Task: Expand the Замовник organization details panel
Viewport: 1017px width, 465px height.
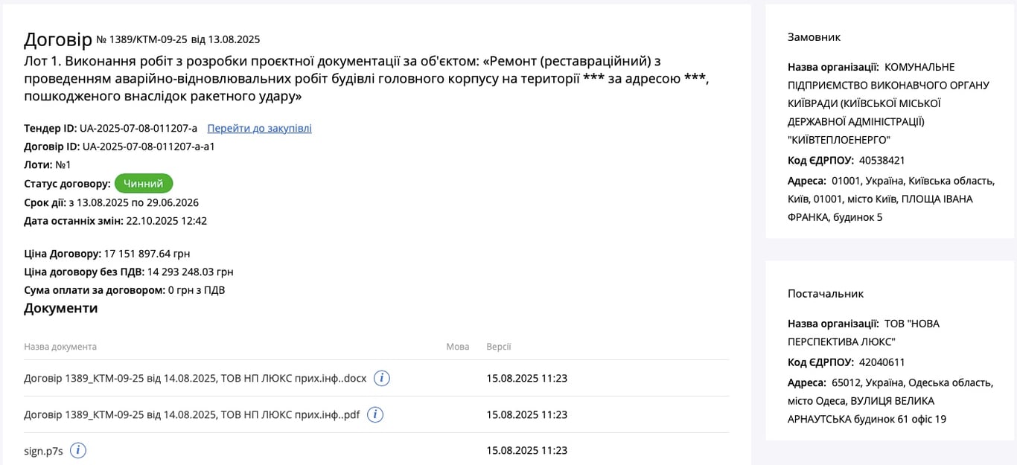Action: [x=814, y=36]
